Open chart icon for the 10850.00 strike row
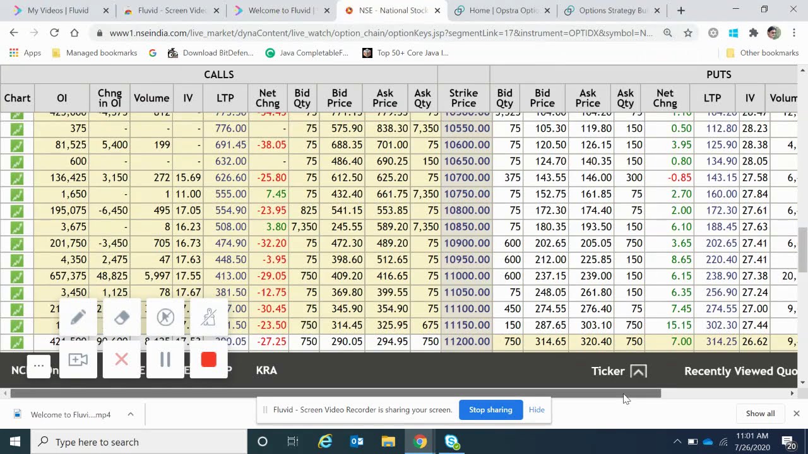 point(17,227)
